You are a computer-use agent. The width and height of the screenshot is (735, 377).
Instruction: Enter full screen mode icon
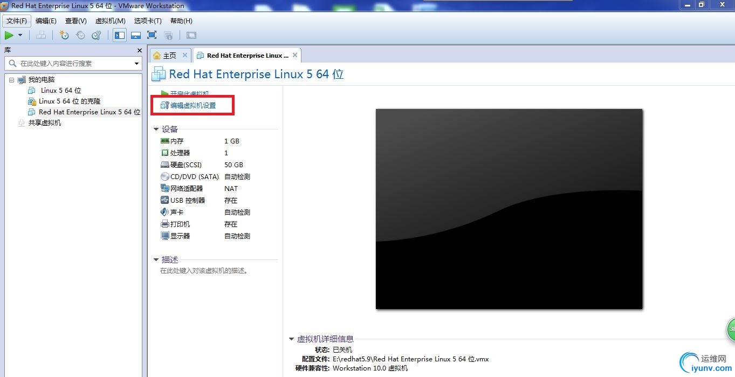[x=152, y=35]
